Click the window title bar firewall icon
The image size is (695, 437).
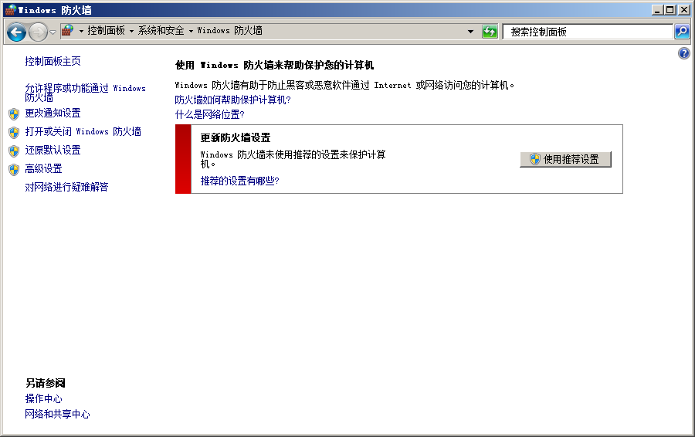point(11,10)
